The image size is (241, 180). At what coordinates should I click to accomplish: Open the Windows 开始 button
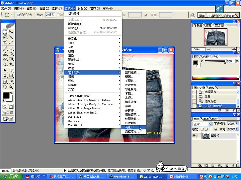tap(11, 176)
